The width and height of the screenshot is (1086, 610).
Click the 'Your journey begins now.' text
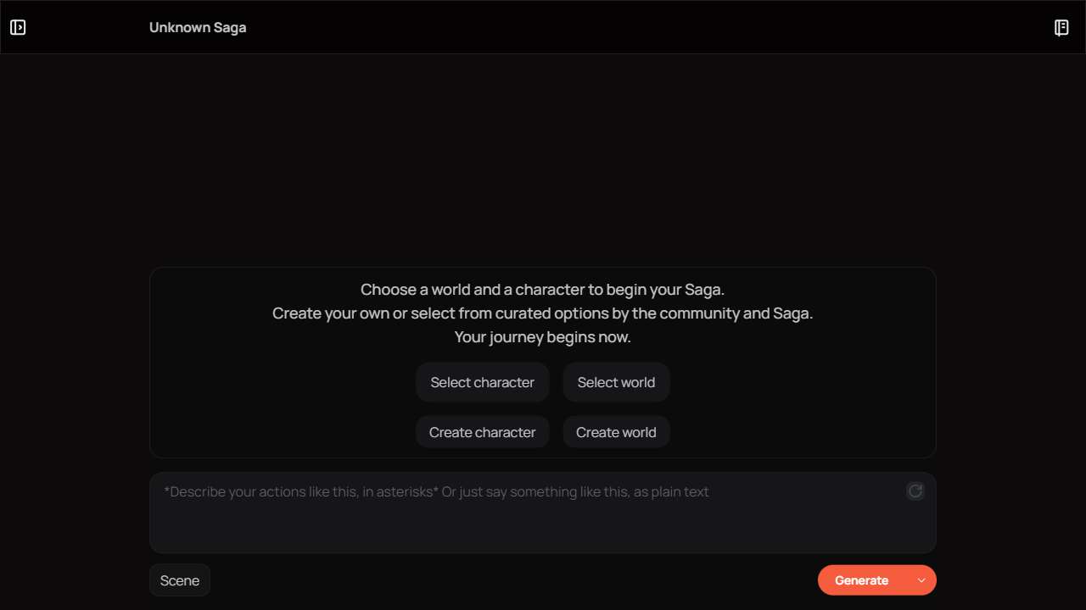[x=543, y=337]
